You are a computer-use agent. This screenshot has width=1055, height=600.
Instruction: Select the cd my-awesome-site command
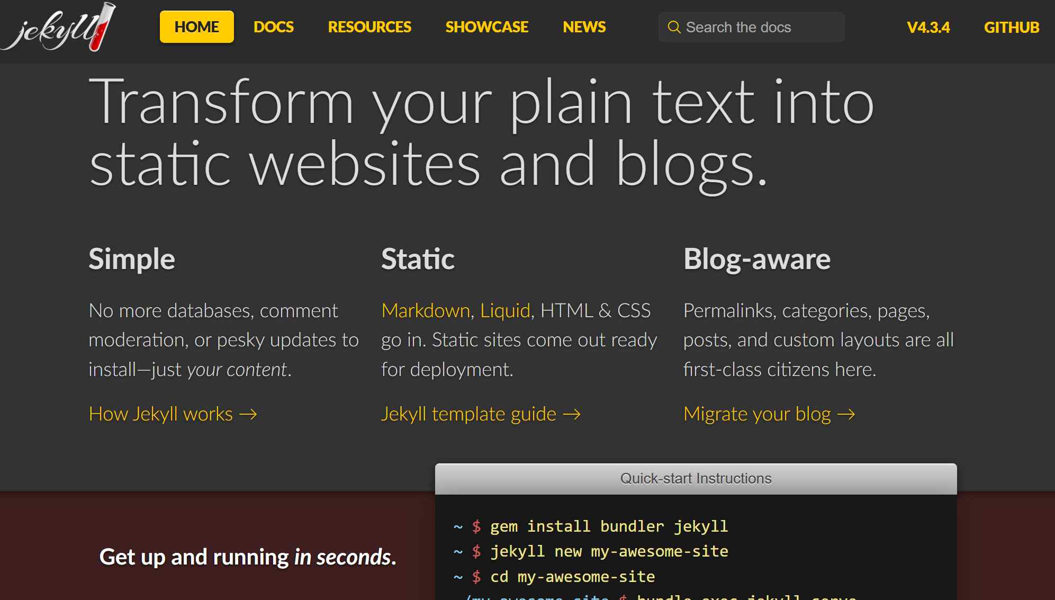click(x=572, y=577)
